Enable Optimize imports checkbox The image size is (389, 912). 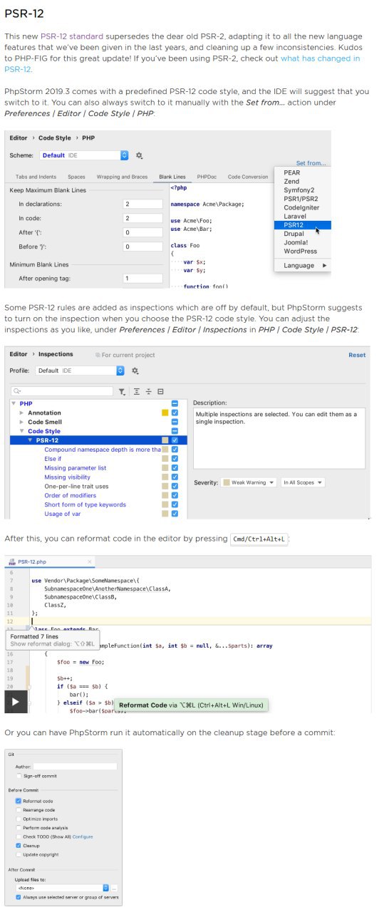19,819
